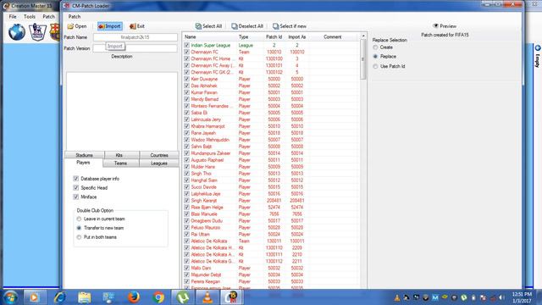Select the Mulder Hans player row
The width and height of the screenshot is (542, 305).
(271, 167)
